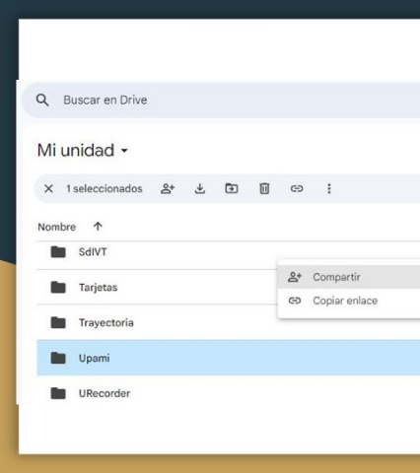420x473 pixels.
Task: Click the copy link icon in toolbar
Action: coord(297,188)
